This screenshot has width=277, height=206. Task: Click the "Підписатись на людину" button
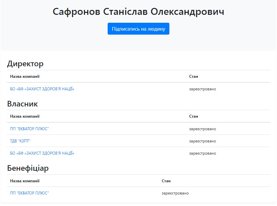(138, 29)
